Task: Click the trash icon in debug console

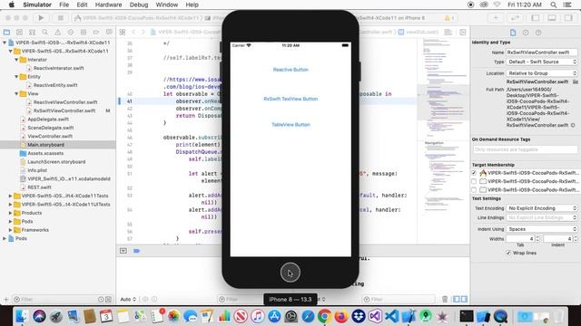Action: [445, 299]
